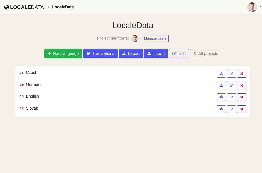Screen dimensions: 262x173
Task: Edit the project settings
Action: [179, 54]
